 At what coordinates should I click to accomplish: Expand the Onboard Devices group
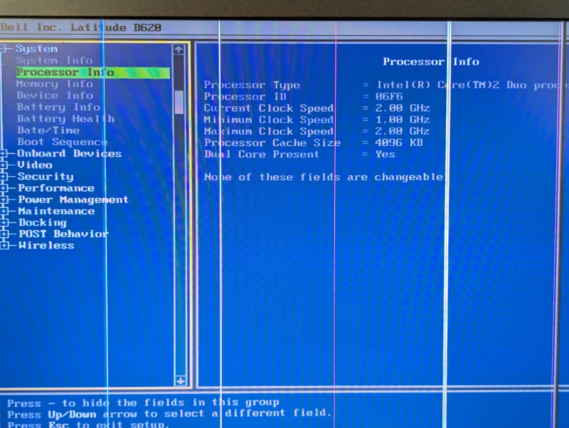click(3, 154)
